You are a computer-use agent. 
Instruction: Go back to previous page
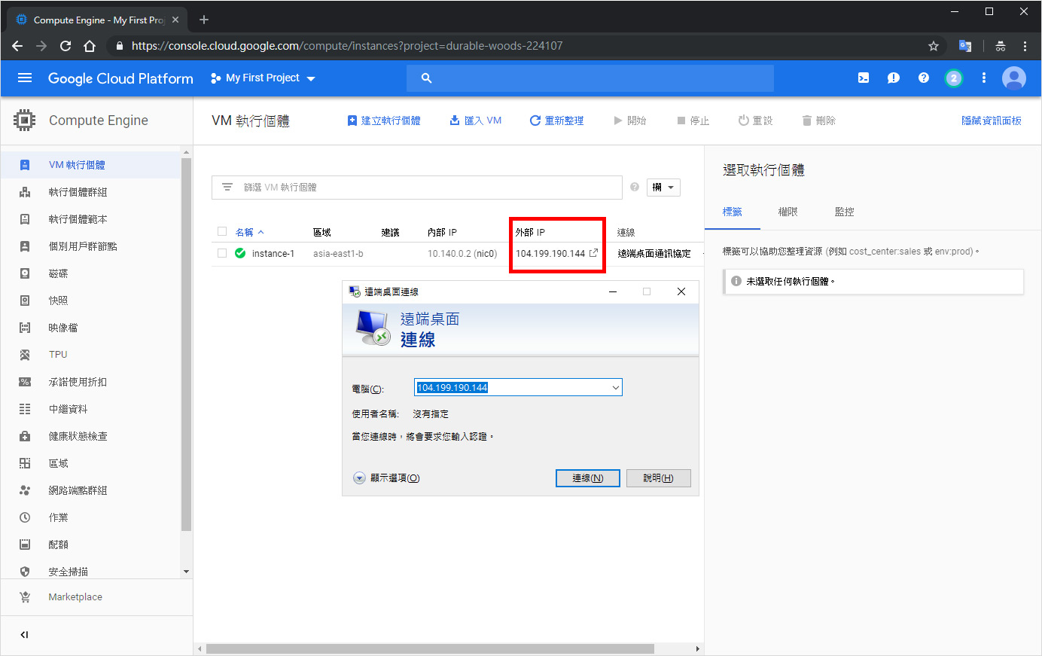click(x=17, y=46)
